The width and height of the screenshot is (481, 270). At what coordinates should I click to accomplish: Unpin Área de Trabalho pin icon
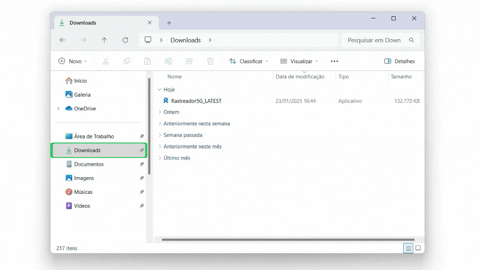point(142,136)
